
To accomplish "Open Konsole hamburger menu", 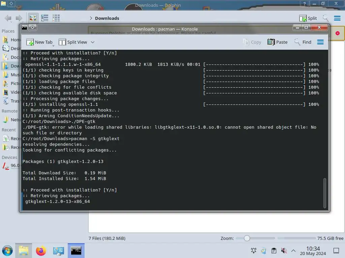I will click(x=320, y=42).
